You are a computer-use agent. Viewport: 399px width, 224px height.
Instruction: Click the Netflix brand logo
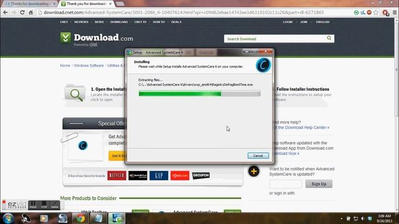point(117,175)
